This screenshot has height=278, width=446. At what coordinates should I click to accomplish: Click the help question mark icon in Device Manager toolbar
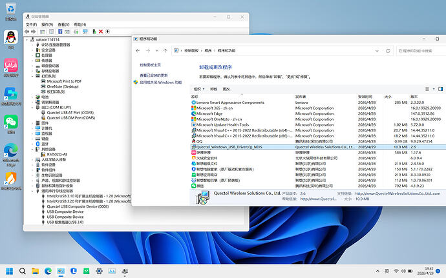point(60,32)
